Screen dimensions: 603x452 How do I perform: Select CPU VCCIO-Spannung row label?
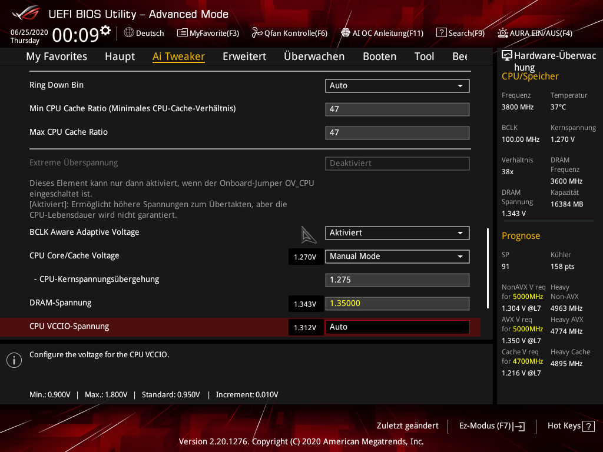[69, 326]
